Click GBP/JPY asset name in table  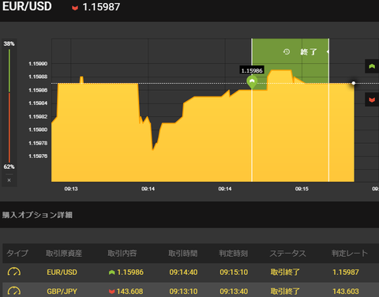62,291
